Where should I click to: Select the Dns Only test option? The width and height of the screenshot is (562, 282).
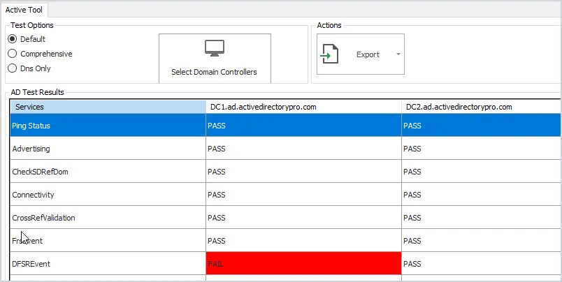[x=29, y=68]
